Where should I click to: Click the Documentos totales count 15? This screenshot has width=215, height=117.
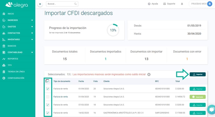[65, 59]
